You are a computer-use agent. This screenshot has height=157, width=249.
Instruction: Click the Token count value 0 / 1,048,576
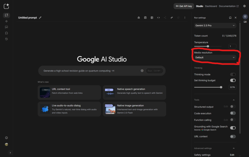tap(229, 36)
